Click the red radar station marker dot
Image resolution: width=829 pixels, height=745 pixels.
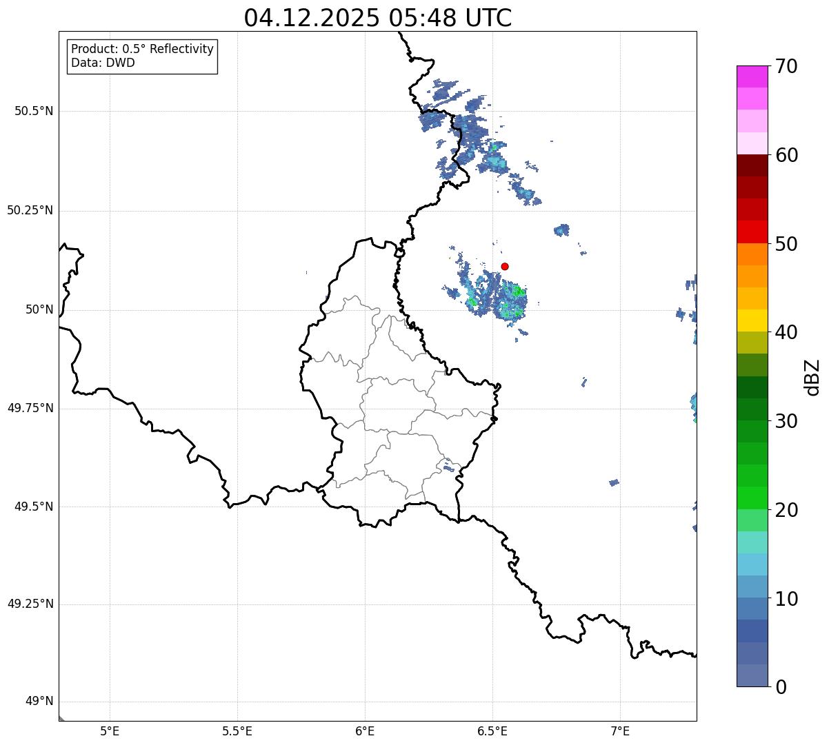(505, 266)
